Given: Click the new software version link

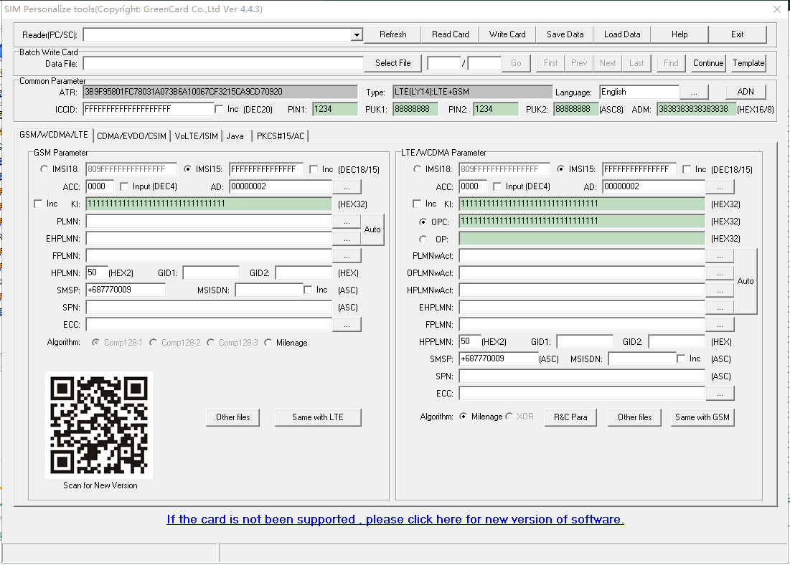Looking at the screenshot, I should click(394, 520).
